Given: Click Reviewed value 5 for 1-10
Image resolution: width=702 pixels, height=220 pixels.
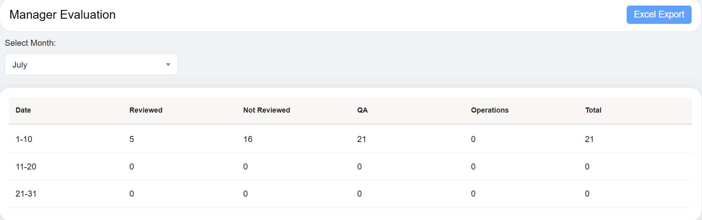Looking at the screenshot, I should 132,139.
